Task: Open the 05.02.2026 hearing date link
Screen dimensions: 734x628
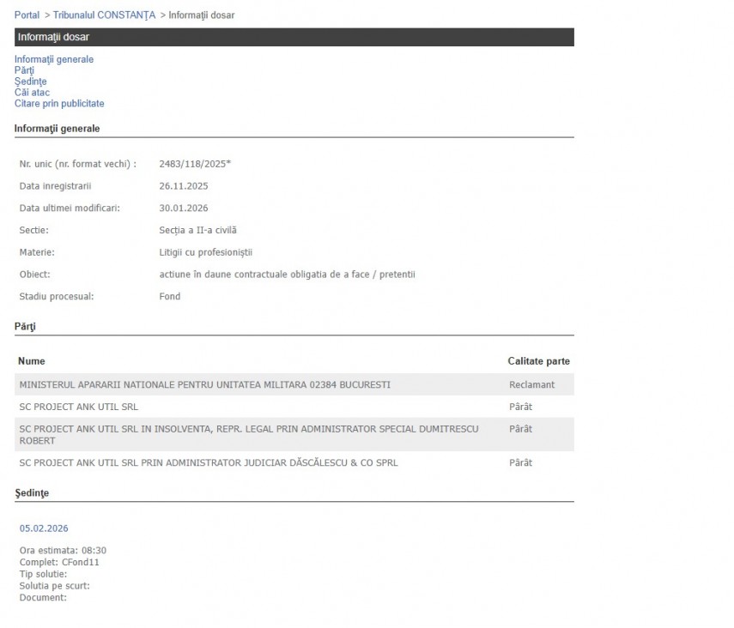Action: pyautogui.click(x=44, y=528)
